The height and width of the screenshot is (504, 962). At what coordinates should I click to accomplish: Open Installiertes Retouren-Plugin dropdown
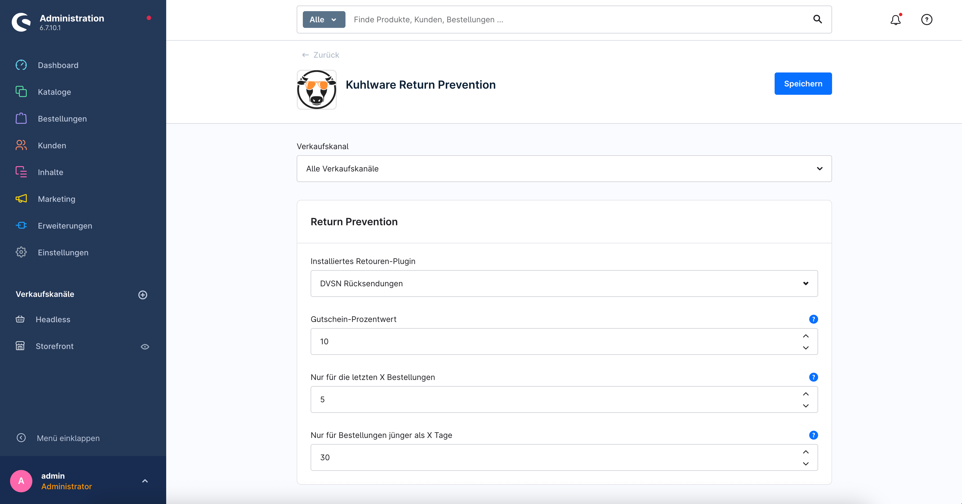[x=564, y=283]
